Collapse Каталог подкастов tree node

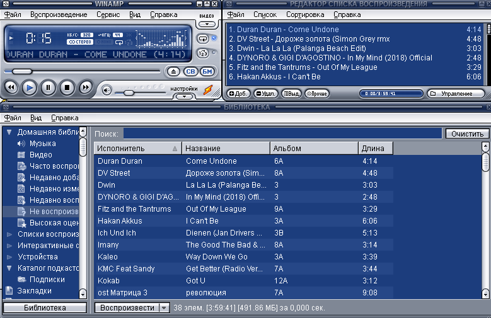[x=9, y=268]
